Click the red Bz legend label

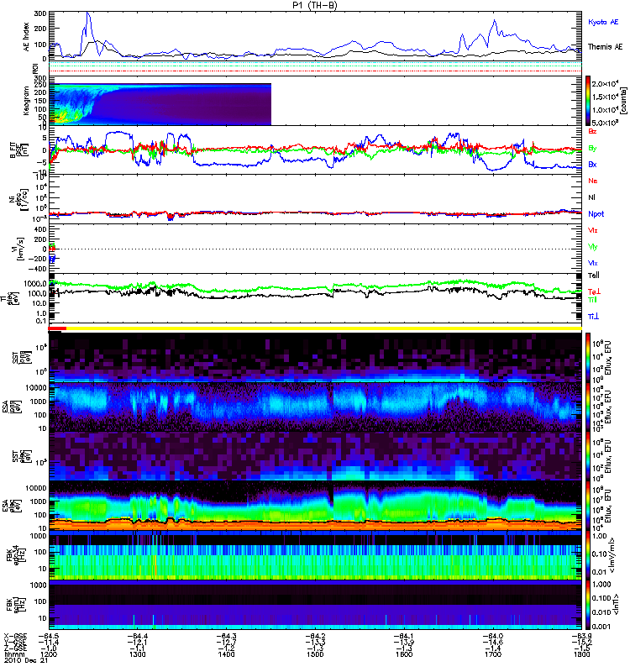pyautogui.click(x=593, y=131)
